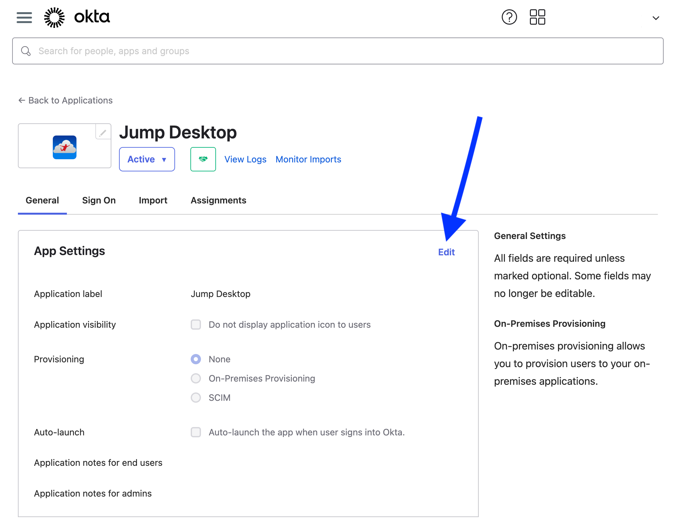Click the Jump Desktop page title
This screenshot has height=519, width=679.
click(x=178, y=132)
